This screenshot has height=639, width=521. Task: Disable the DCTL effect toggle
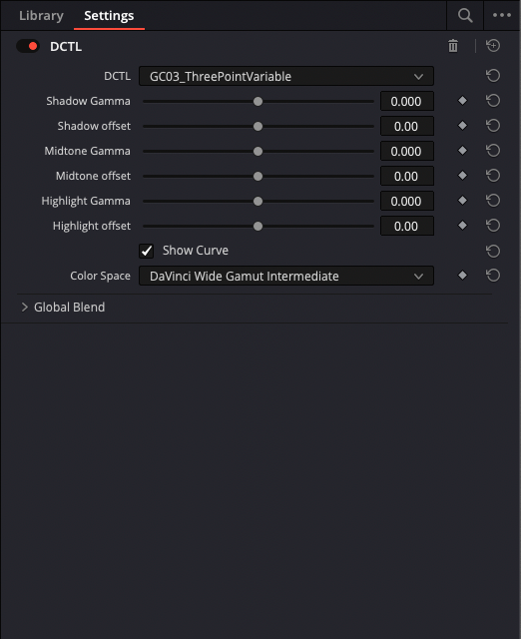point(28,46)
